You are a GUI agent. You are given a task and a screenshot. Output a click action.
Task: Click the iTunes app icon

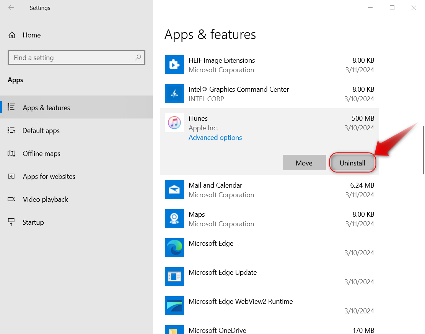coord(174,123)
